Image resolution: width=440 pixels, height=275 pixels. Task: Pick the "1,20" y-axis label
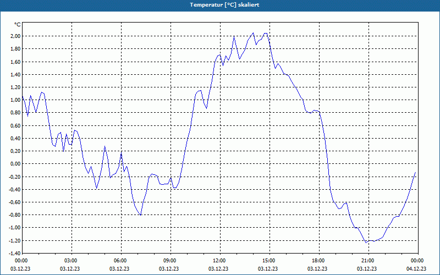tap(16, 87)
